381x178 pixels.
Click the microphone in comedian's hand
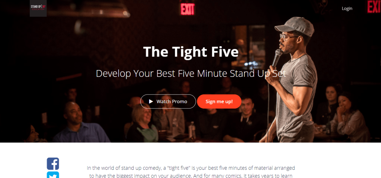pos(277,58)
